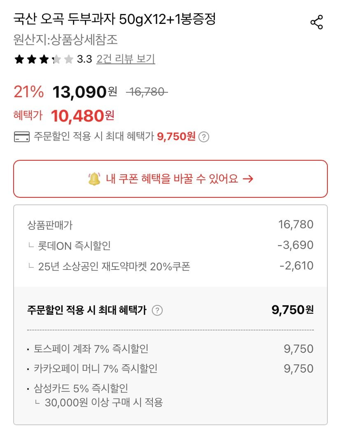Click the star rating icons
Viewport: 341px width, 431px height.
click(x=43, y=59)
